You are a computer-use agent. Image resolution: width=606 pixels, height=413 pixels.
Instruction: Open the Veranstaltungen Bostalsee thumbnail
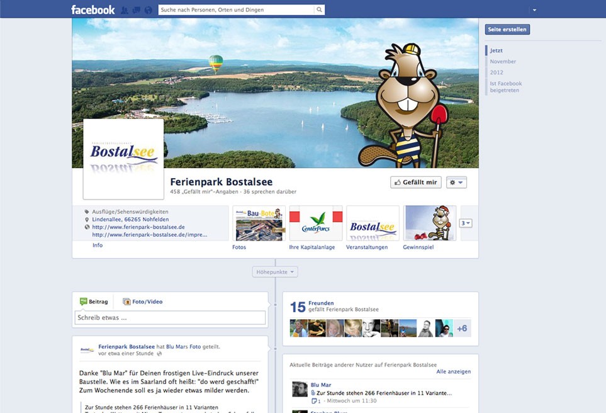(373, 223)
